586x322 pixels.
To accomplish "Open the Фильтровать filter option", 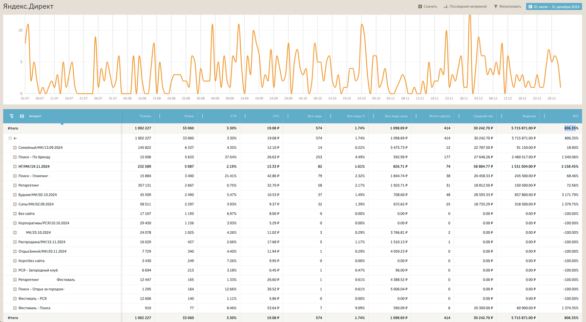I will click(507, 6).
